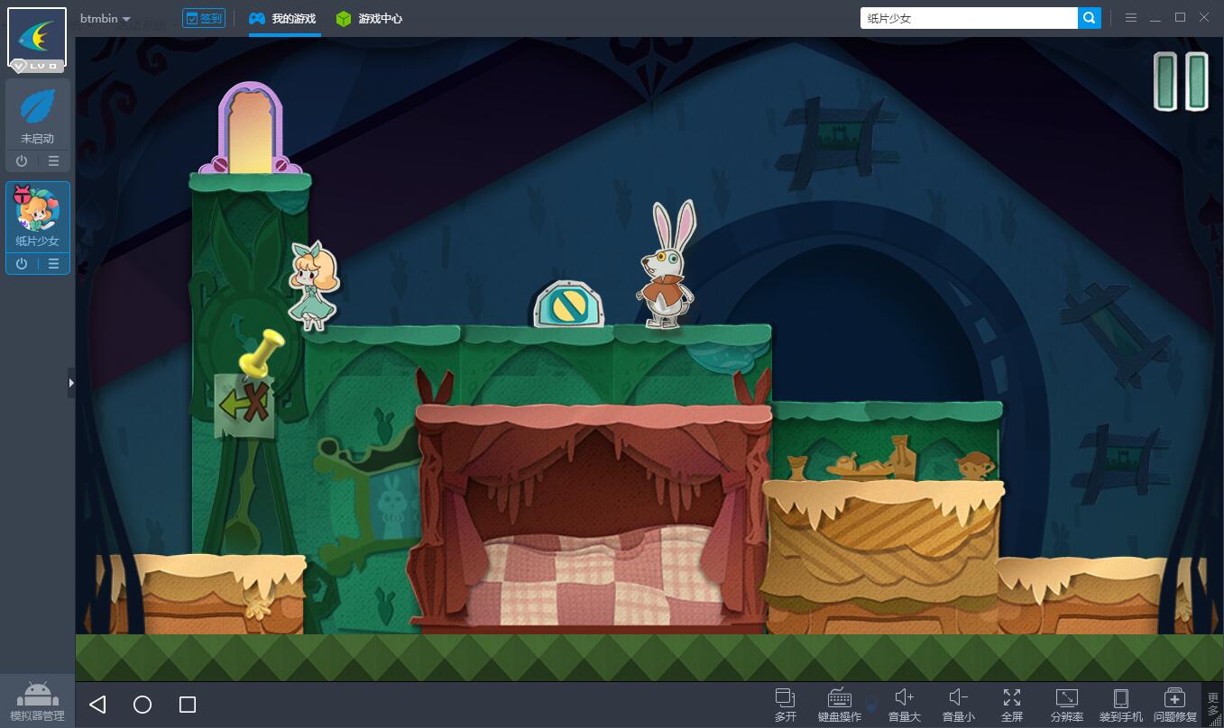Click the blue search magnifier button
The height and width of the screenshot is (728, 1224).
tap(1090, 18)
